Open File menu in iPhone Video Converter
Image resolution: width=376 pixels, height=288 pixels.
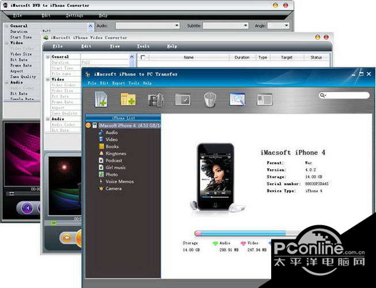click(58, 46)
